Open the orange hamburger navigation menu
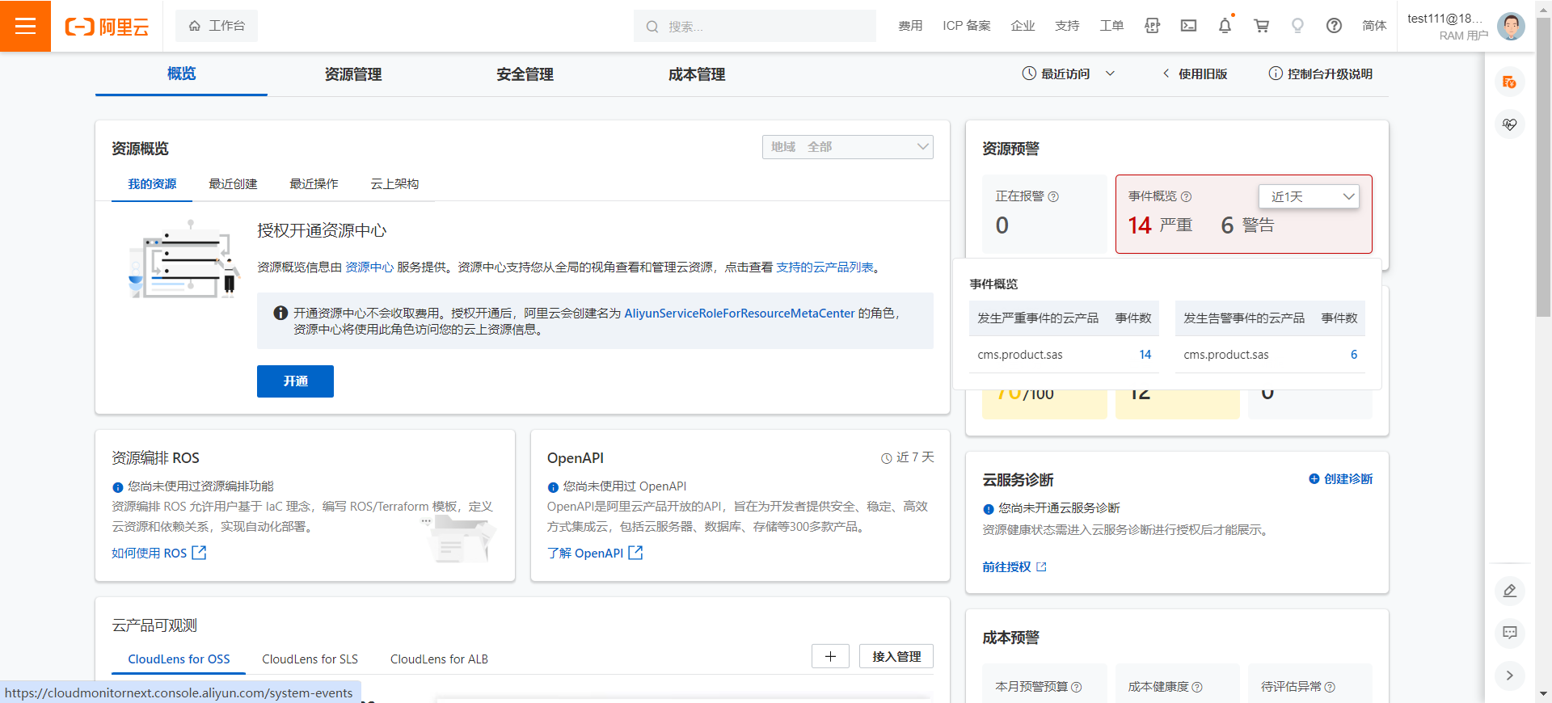The image size is (1552, 703). click(x=25, y=26)
